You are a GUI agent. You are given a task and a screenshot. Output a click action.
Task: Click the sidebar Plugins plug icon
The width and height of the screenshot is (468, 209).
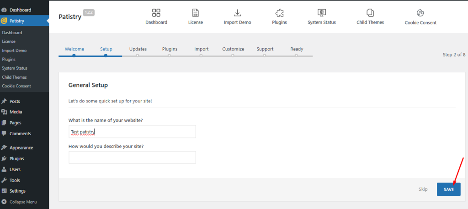(x=4, y=158)
